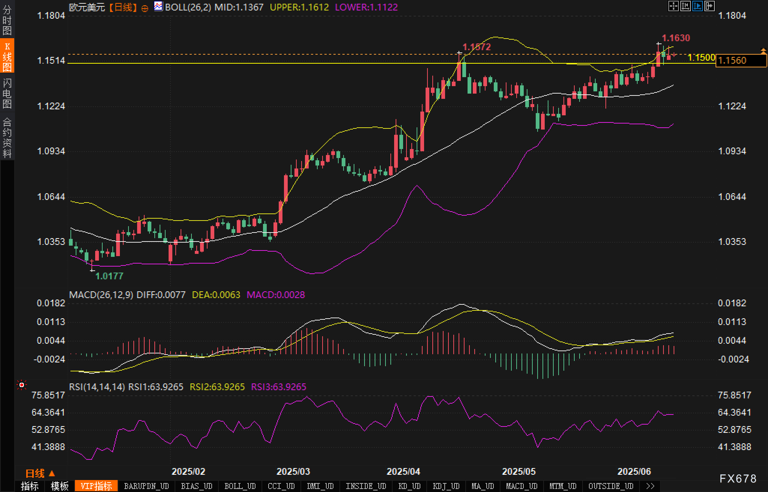Click the orange double up-arrow above price 1.1560
This screenshot has height=492, width=768.
763,51
